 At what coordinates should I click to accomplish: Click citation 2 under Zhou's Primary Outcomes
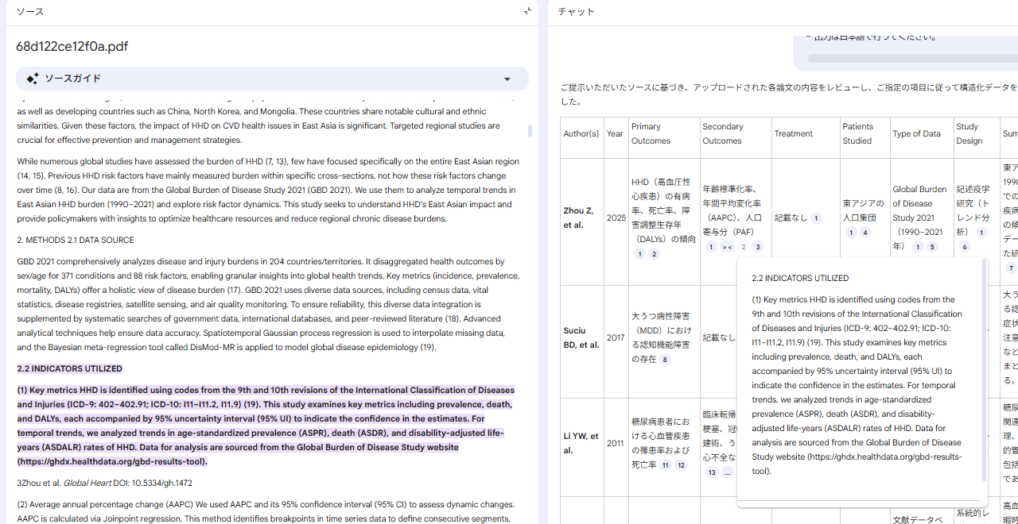click(654, 254)
